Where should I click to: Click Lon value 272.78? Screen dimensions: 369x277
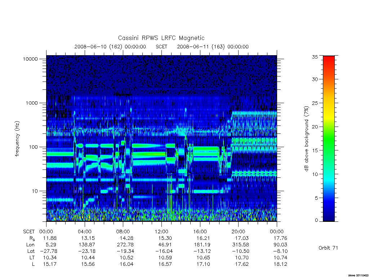coord(125,245)
